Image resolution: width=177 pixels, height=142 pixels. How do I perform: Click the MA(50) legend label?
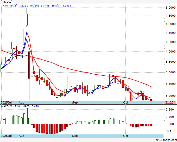(x=34, y=6)
